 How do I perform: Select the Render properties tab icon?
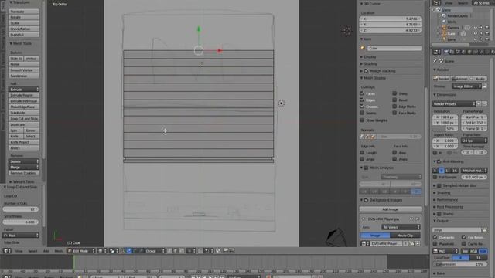(x=446, y=52)
